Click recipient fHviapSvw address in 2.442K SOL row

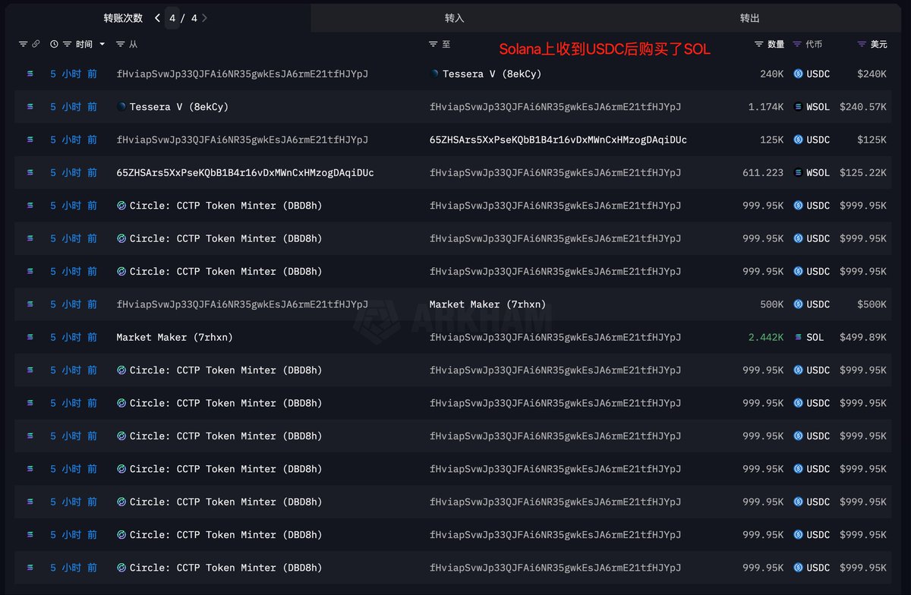click(x=555, y=337)
